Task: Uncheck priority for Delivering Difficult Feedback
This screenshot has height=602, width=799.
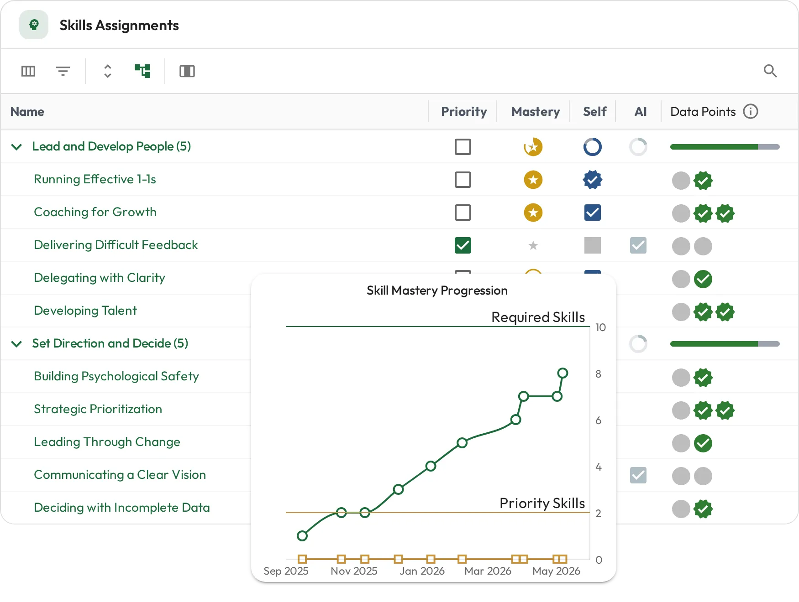Action: click(463, 245)
